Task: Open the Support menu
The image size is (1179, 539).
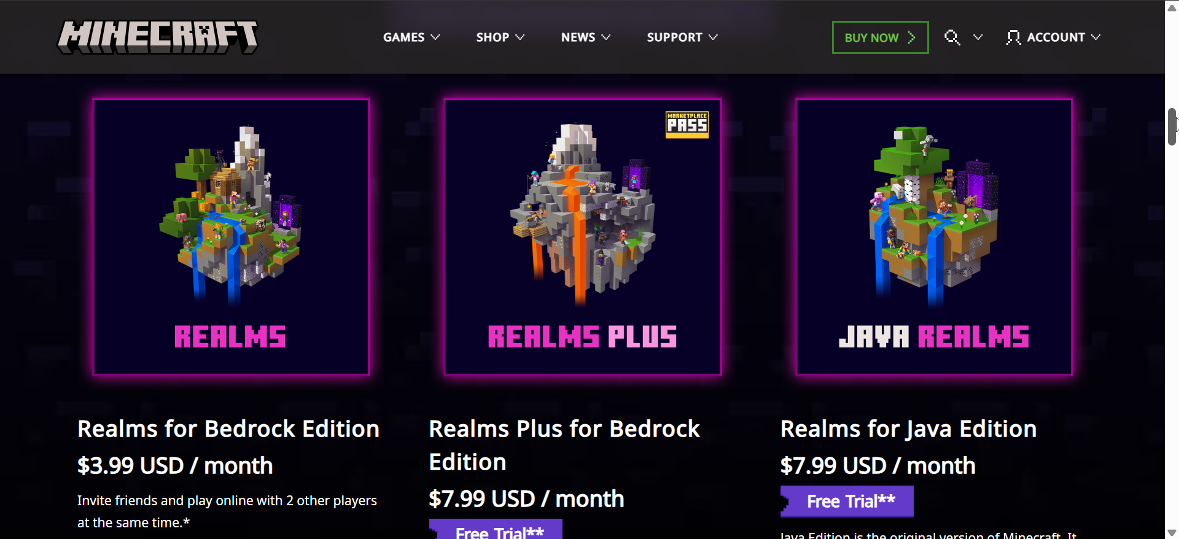Action: point(682,37)
